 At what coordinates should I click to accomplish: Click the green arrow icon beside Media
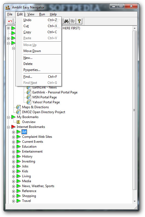click(x=19, y=181)
